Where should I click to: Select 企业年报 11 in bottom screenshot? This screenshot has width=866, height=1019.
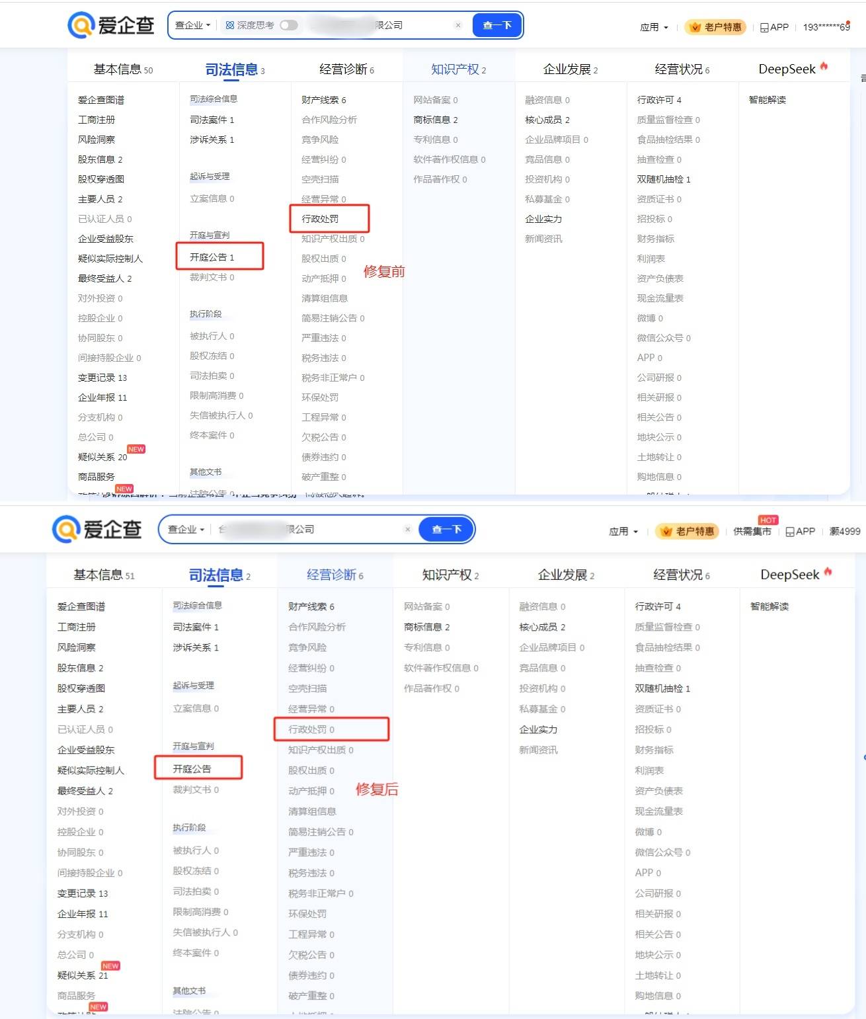[x=83, y=914]
